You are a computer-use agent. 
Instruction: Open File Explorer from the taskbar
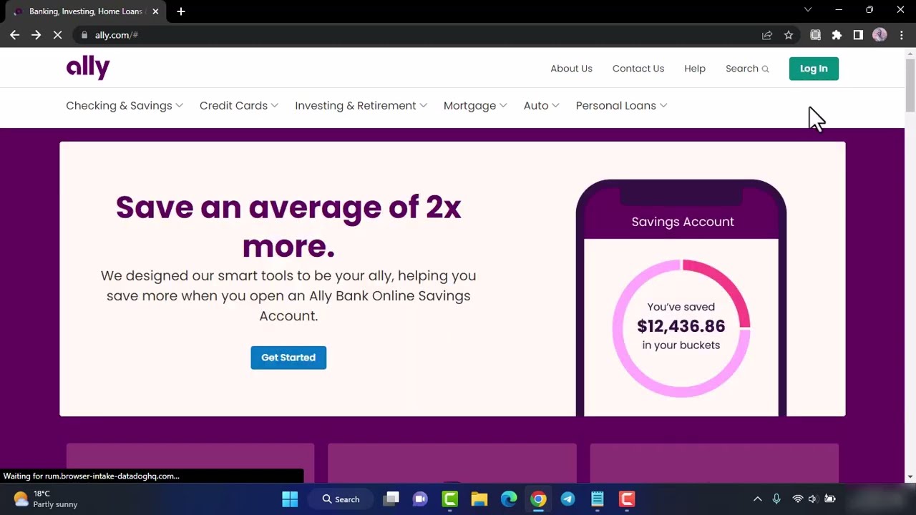tap(479, 499)
